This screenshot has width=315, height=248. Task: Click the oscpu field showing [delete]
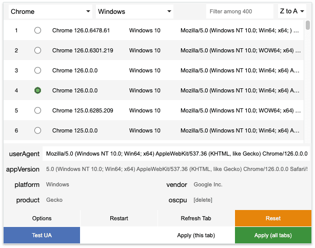[250, 200]
